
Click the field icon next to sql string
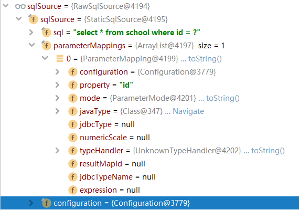point(46,32)
